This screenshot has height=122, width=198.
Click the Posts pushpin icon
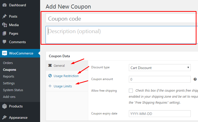pos(5,17)
